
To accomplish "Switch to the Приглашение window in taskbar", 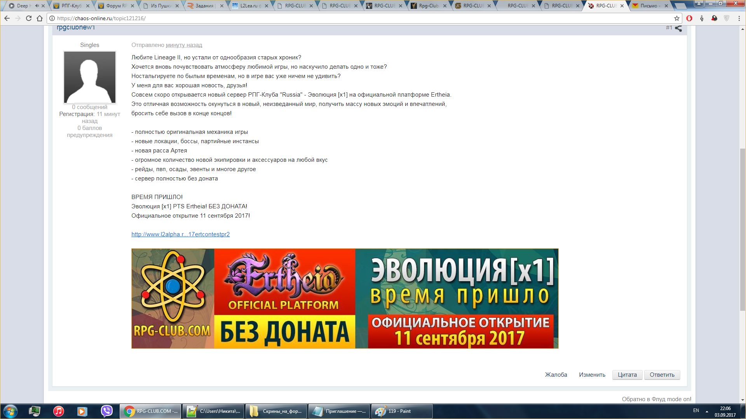I will click(x=339, y=411).
